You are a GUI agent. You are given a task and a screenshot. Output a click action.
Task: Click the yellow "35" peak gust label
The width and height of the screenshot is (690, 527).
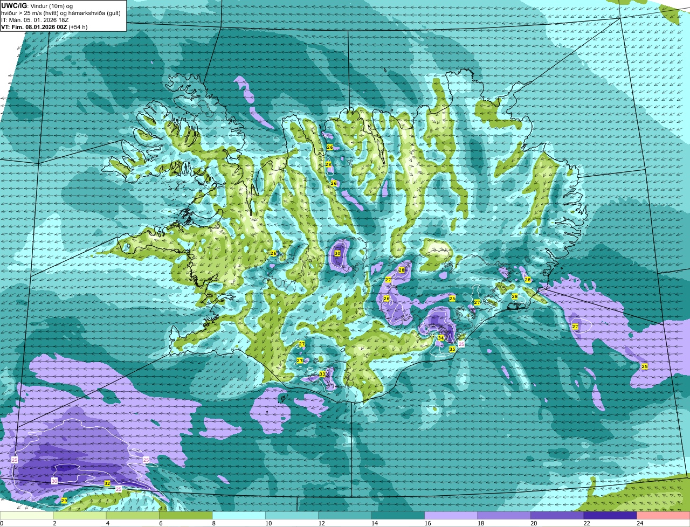(452, 349)
